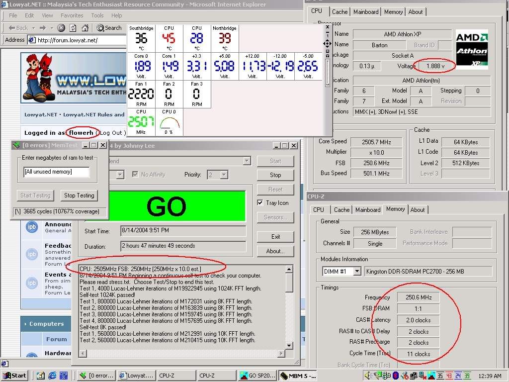
Task: Click the Internet Explorer quick launch icon
Action: click(52, 376)
